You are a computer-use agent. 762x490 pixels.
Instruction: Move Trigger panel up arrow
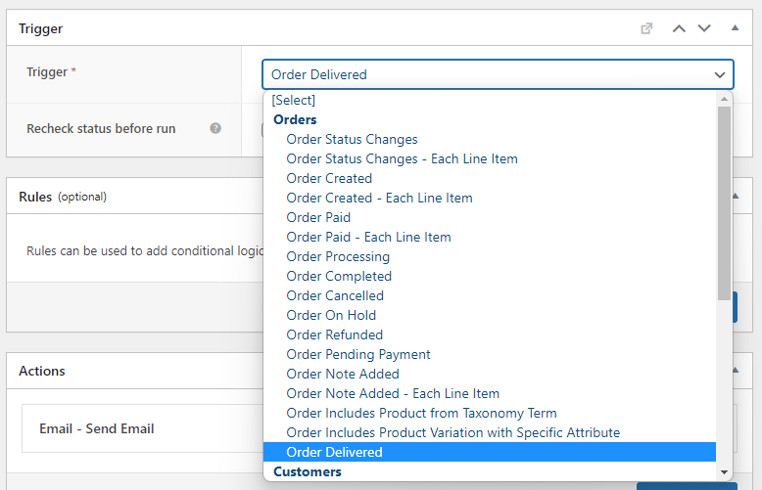click(x=679, y=28)
